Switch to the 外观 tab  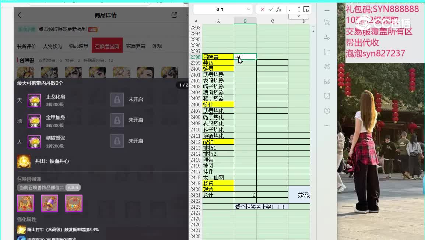click(157, 46)
